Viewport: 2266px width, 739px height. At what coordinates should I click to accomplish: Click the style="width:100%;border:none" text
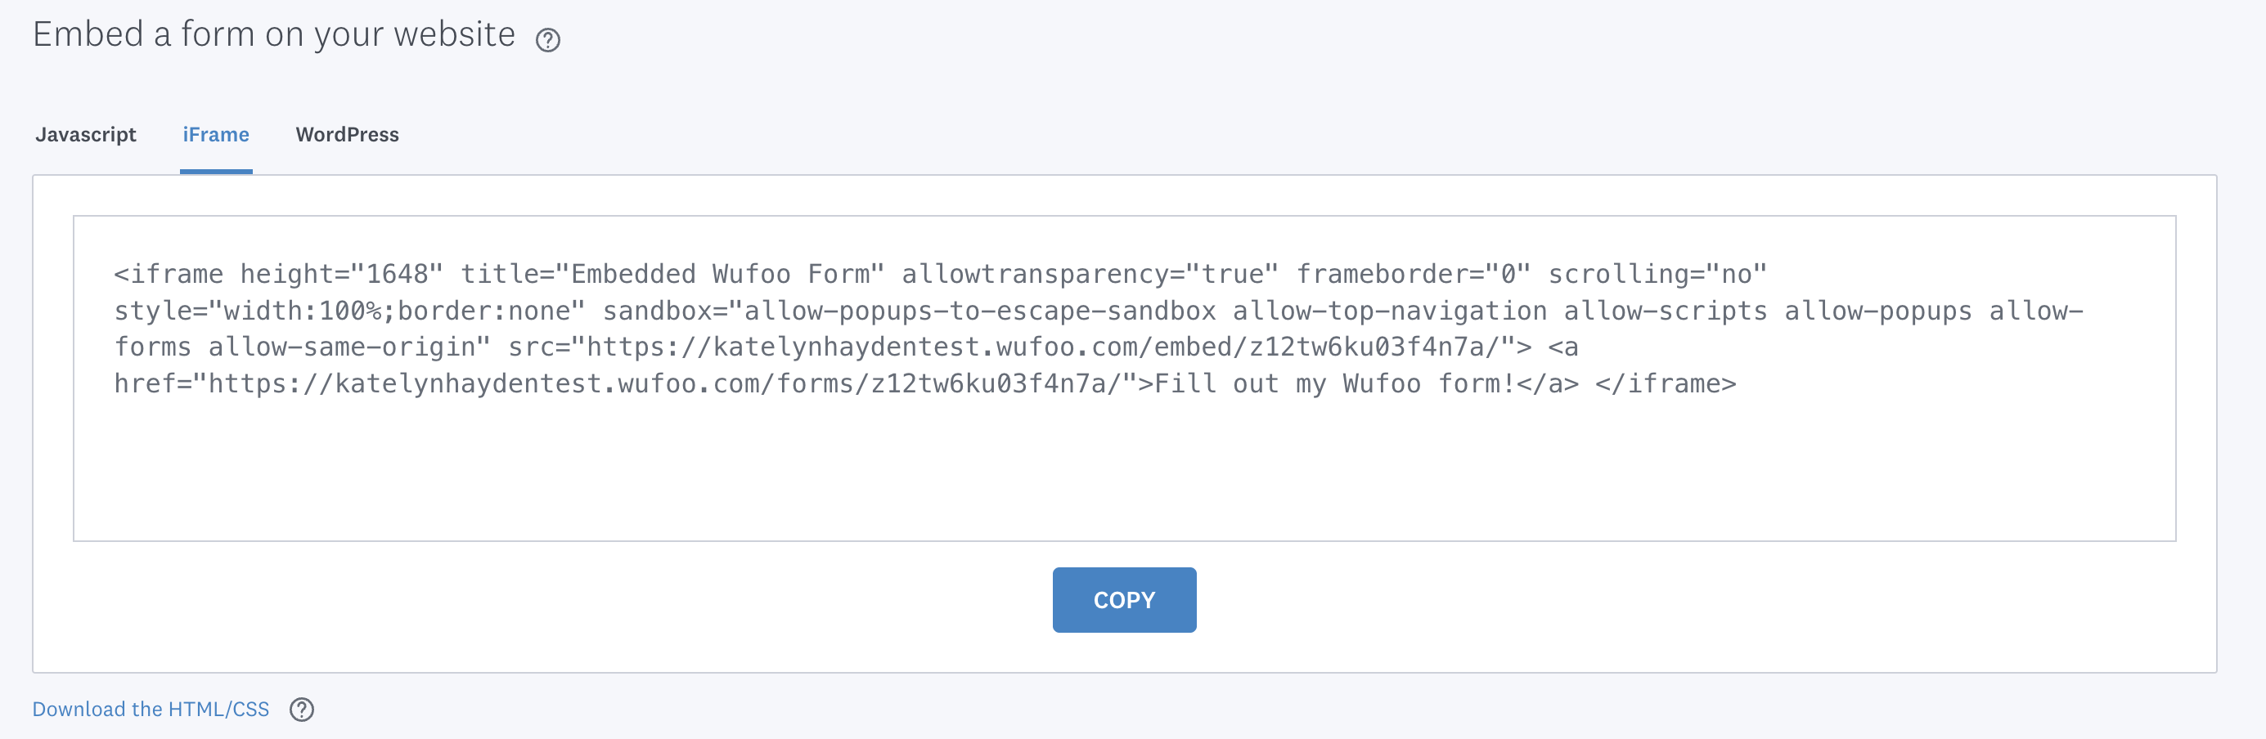click(349, 311)
